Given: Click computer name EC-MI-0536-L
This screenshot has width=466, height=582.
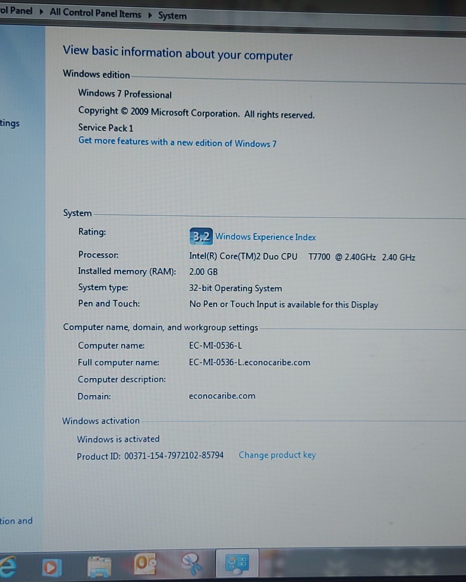Looking at the screenshot, I should pos(216,346).
